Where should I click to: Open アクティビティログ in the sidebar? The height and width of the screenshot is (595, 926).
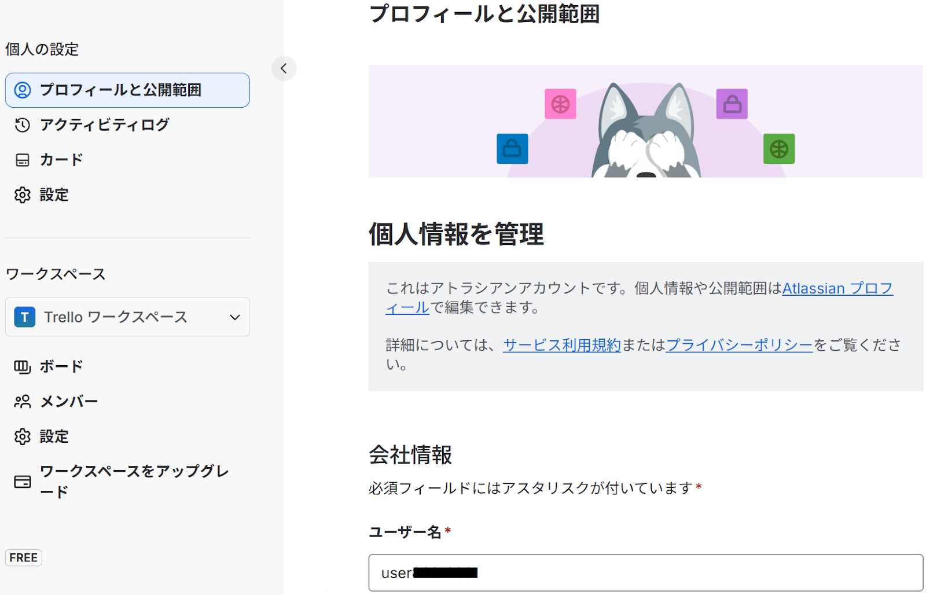(x=104, y=125)
